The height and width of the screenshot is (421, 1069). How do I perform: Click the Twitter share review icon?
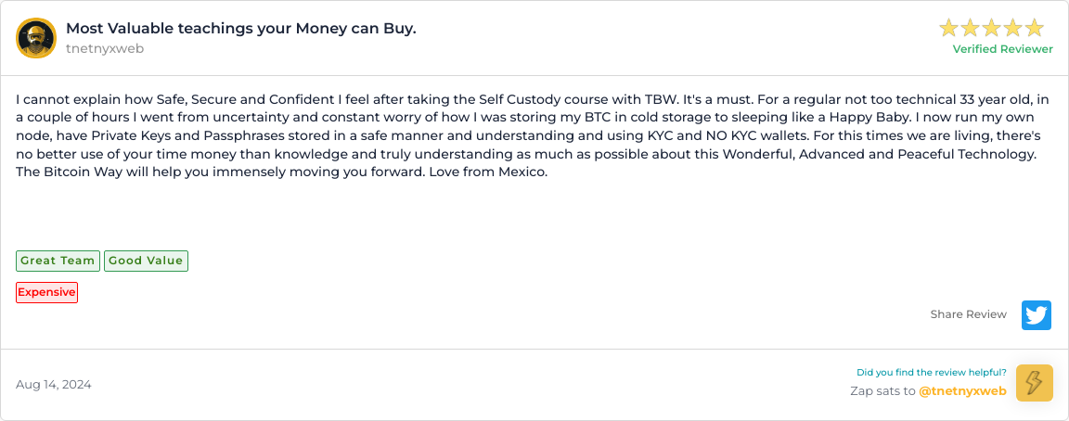1036,315
